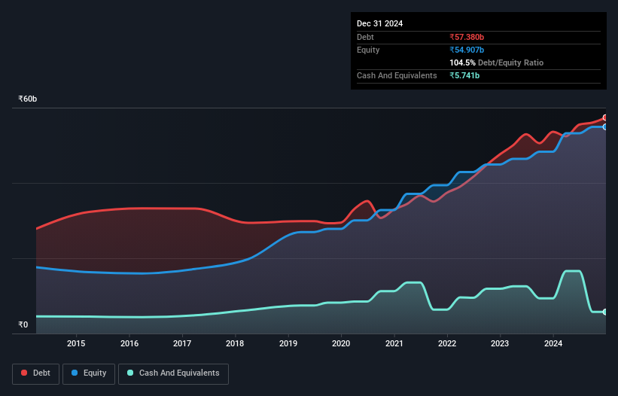Click the ₹0 y-axis label

[x=23, y=324]
